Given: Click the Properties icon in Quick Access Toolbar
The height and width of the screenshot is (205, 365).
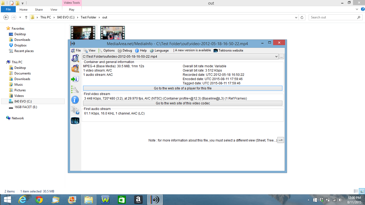Looking at the screenshot, I should pyautogui.click(x=12, y=3).
